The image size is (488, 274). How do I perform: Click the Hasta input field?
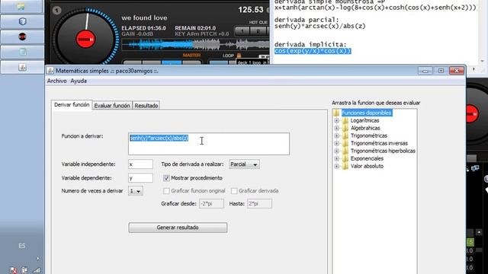point(259,204)
